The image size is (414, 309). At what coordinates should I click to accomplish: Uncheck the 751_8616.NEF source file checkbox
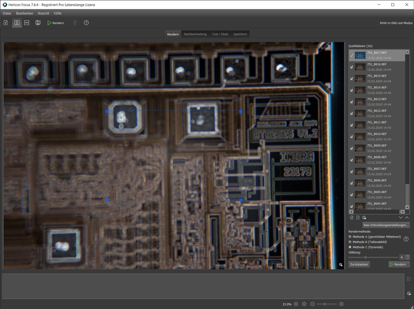click(352, 67)
